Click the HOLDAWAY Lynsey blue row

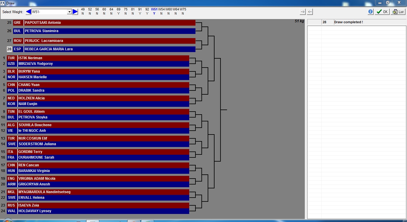click(103, 211)
